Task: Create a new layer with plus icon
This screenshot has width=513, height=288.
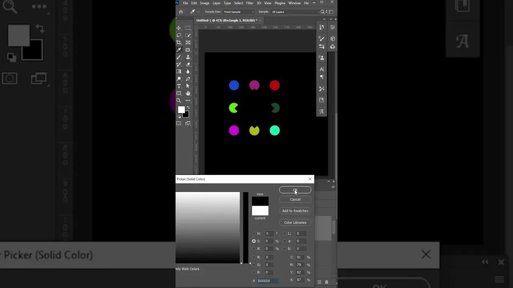Action: (x=319, y=282)
